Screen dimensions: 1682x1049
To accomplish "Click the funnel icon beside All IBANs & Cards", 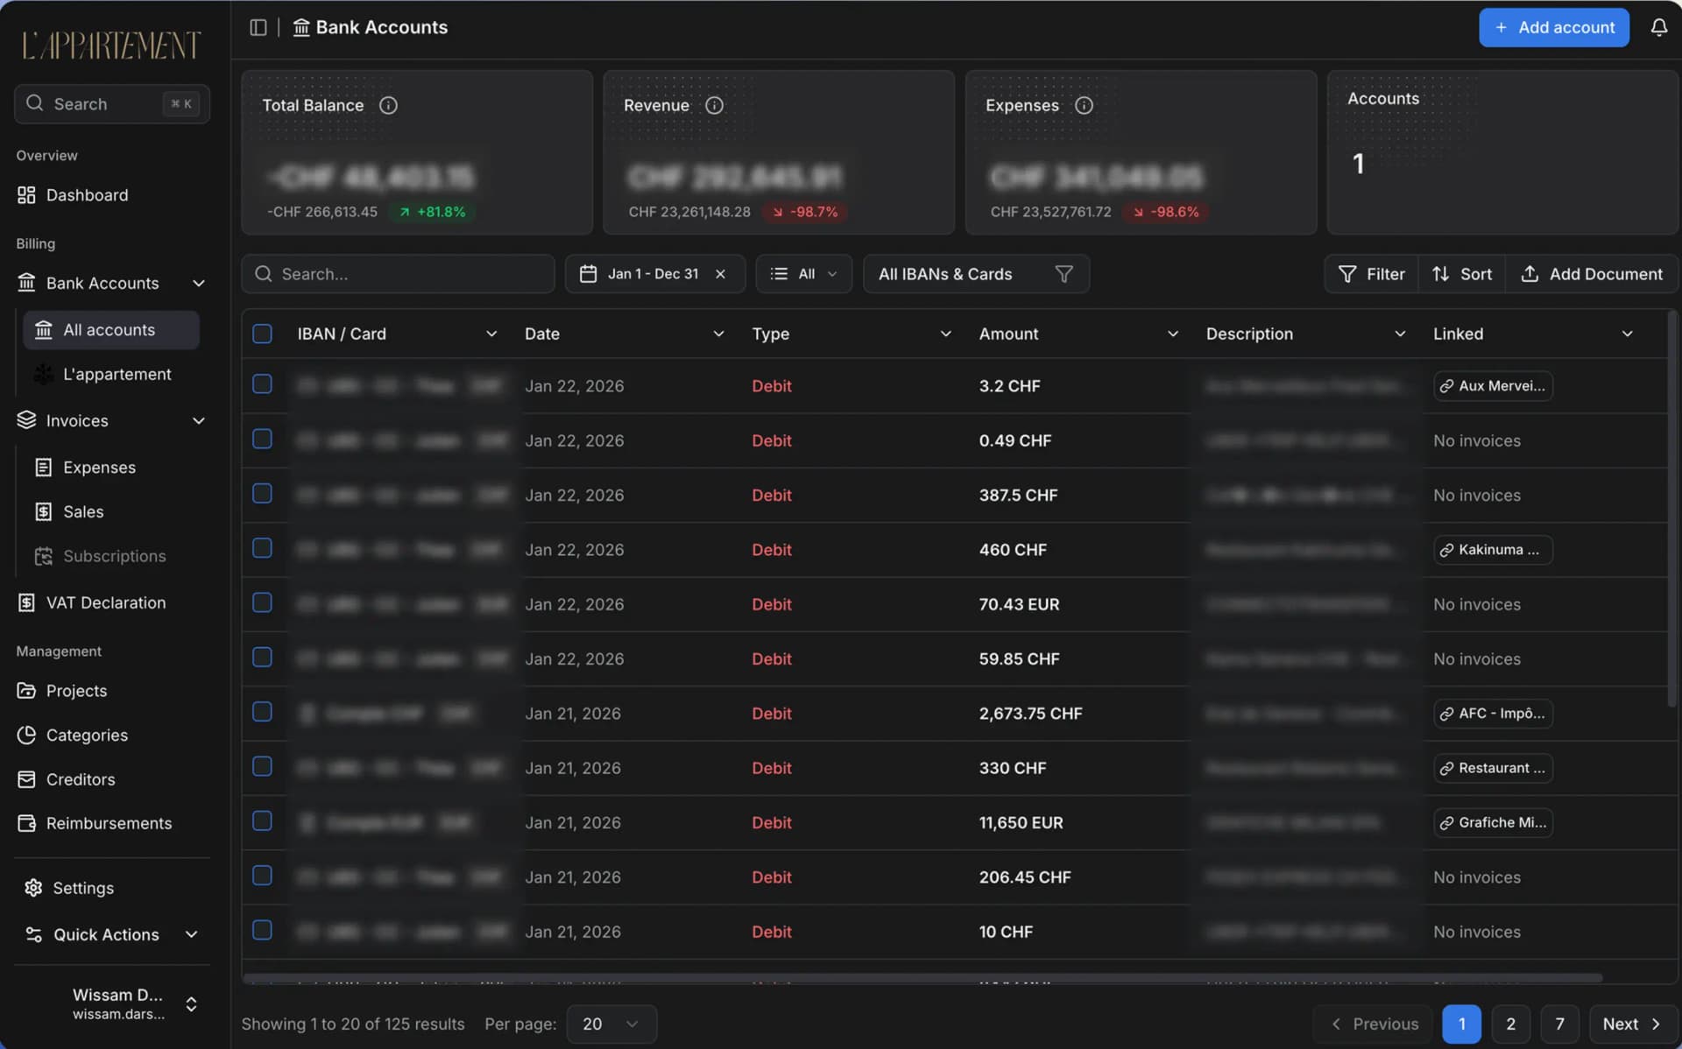I will pos(1064,274).
